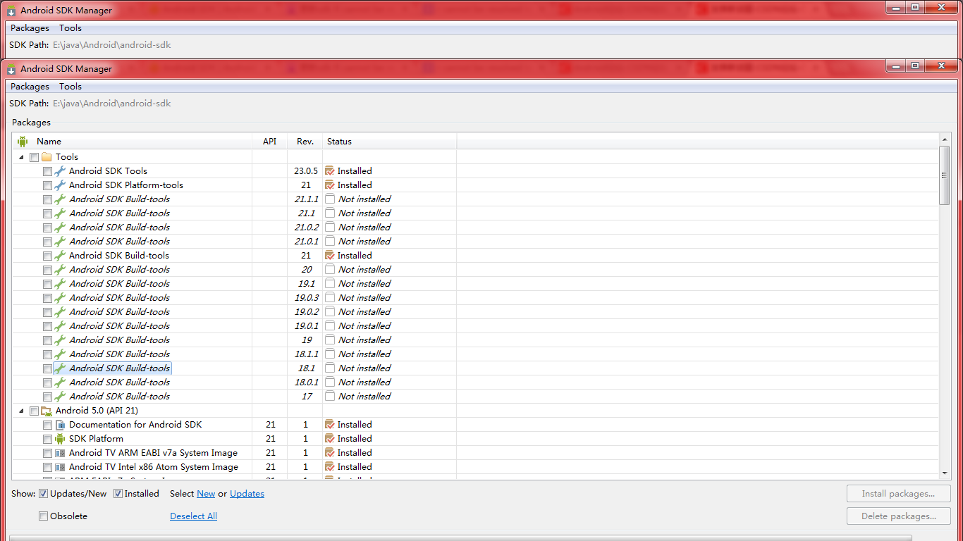Check the SDK Platform checkbox
Screen dimensions: 963x541
tap(47, 439)
